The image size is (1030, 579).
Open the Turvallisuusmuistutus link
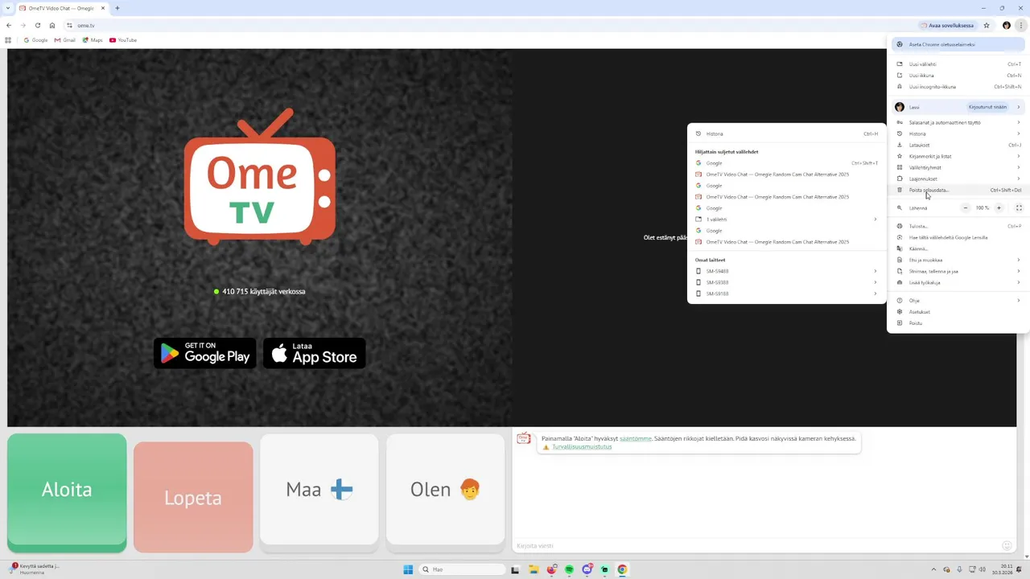pyautogui.click(x=582, y=446)
